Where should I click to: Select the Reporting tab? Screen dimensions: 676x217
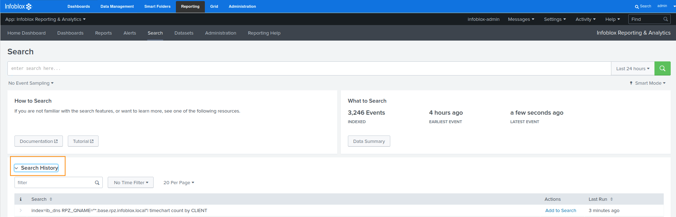coord(190,7)
